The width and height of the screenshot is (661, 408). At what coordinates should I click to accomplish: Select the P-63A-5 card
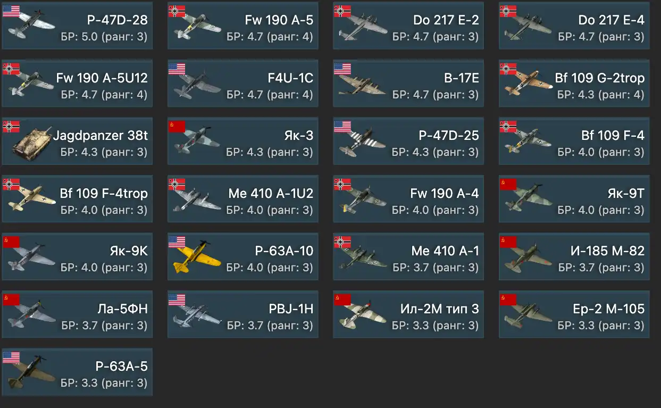point(77,372)
